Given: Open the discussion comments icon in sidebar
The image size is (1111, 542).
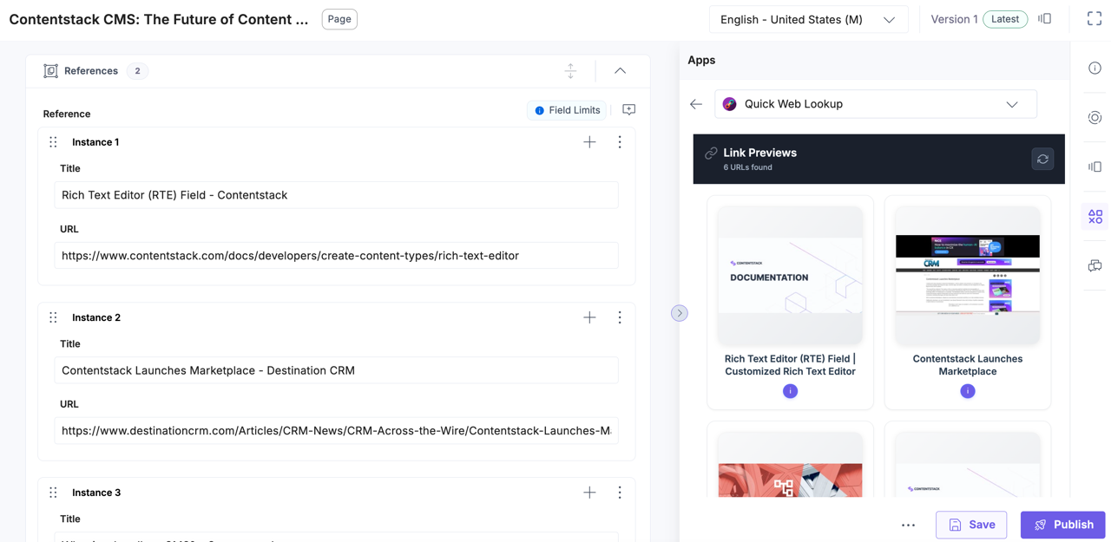Looking at the screenshot, I should point(1095,266).
